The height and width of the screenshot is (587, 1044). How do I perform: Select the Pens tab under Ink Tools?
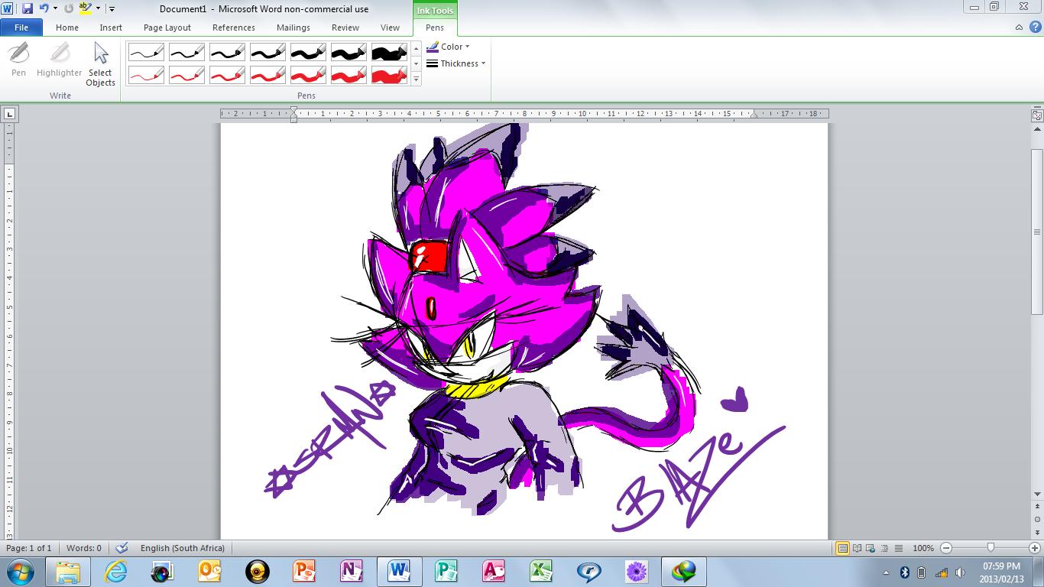click(435, 28)
